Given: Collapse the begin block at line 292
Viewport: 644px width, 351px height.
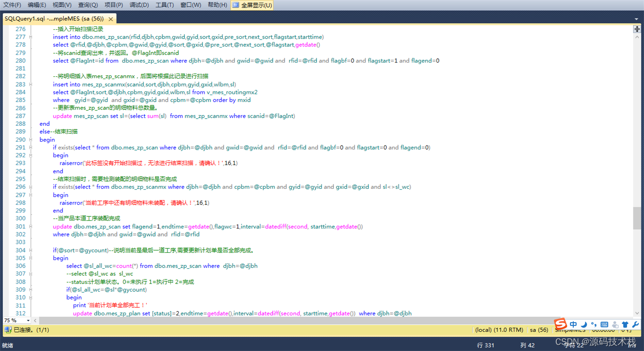Looking at the screenshot, I should (31, 155).
